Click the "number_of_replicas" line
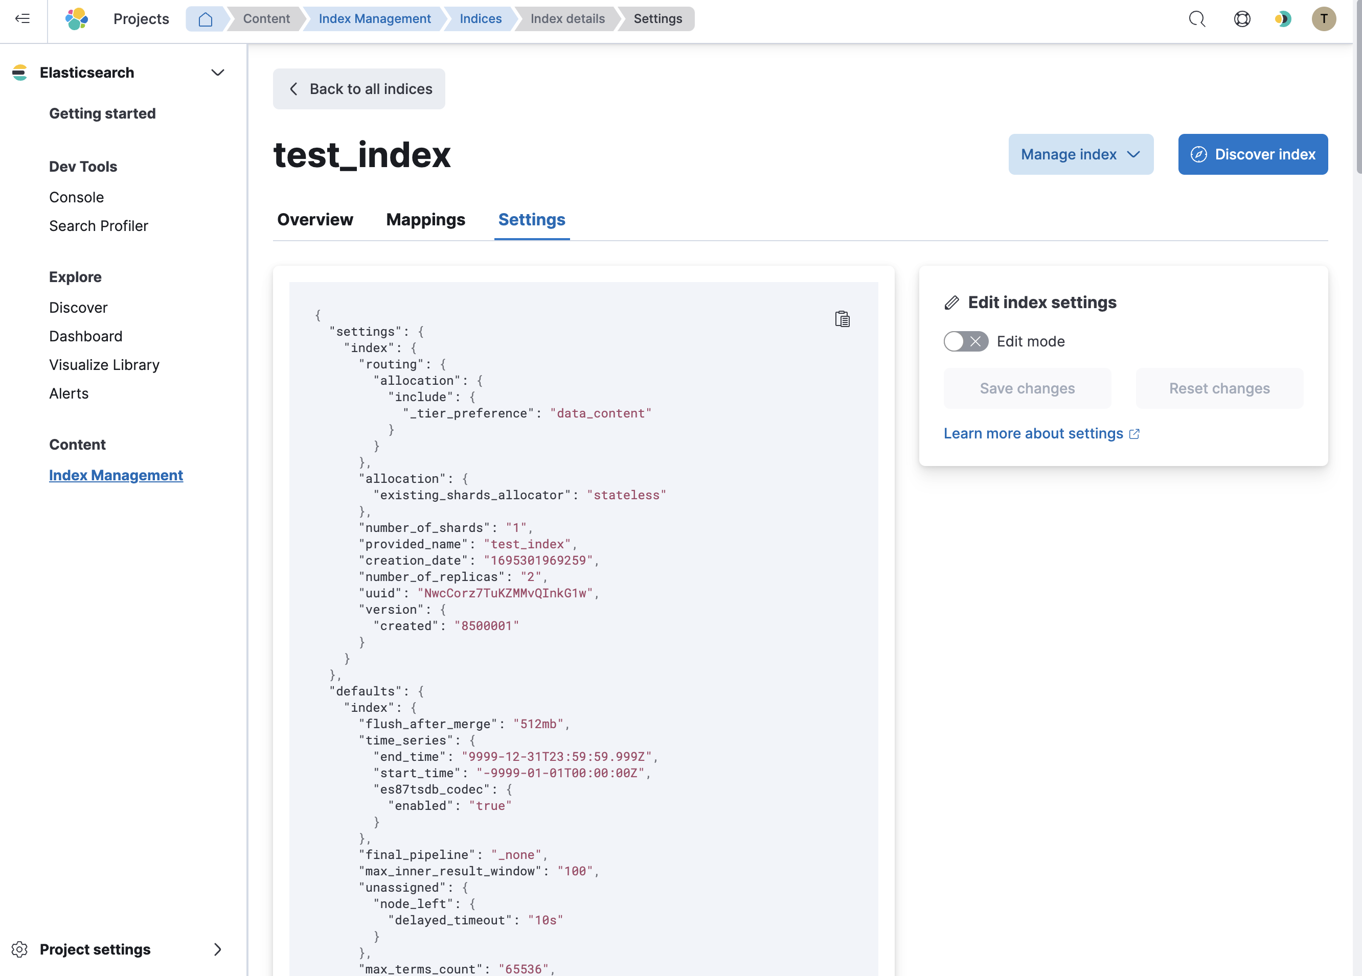This screenshot has height=976, width=1362. pyautogui.click(x=453, y=577)
